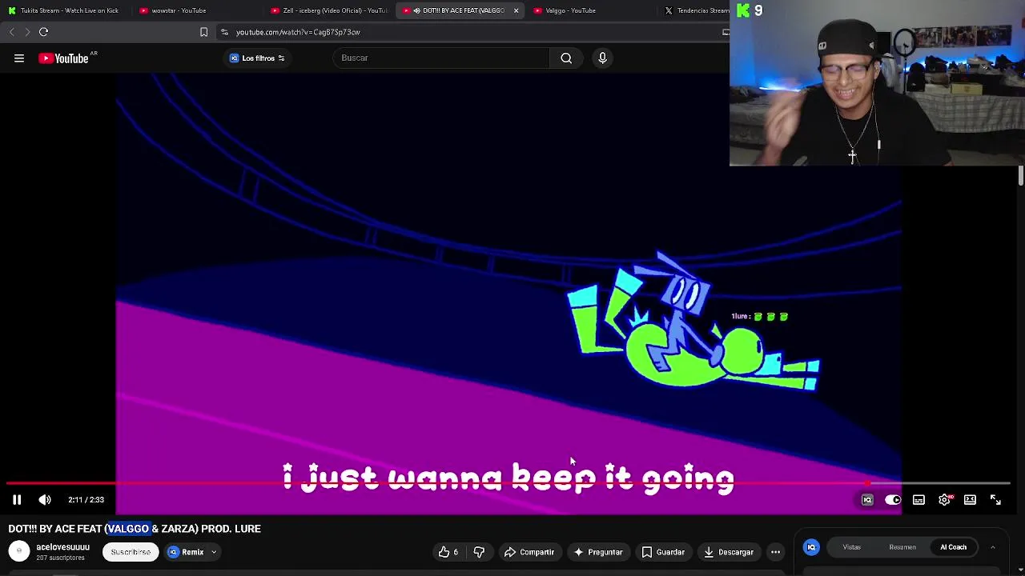Viewport: 1025px width, 576px height.
Task: Click the search magnifier button
Action: (566, 58)
